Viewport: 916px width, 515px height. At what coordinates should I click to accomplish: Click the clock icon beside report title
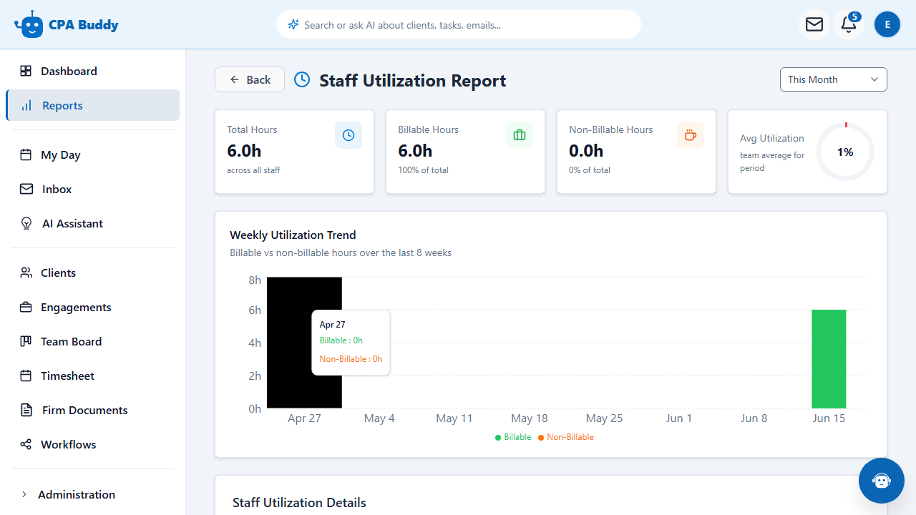pos(302,79)
